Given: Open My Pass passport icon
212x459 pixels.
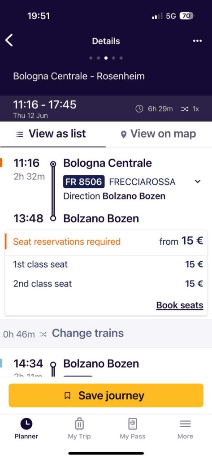Looking at the screenshot, I should point(133,423).
